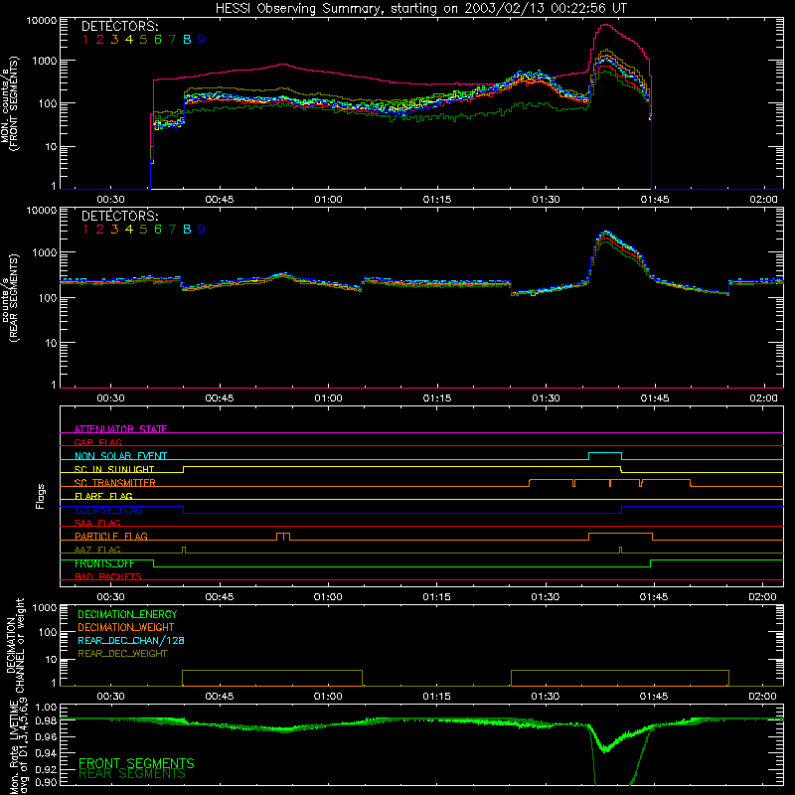Click the 'FRONT SEGMENTS' livetime legend label
The image size is (795, 795).
[136, 763]
